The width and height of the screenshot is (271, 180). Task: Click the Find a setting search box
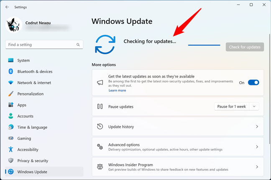tap(44, 45)
